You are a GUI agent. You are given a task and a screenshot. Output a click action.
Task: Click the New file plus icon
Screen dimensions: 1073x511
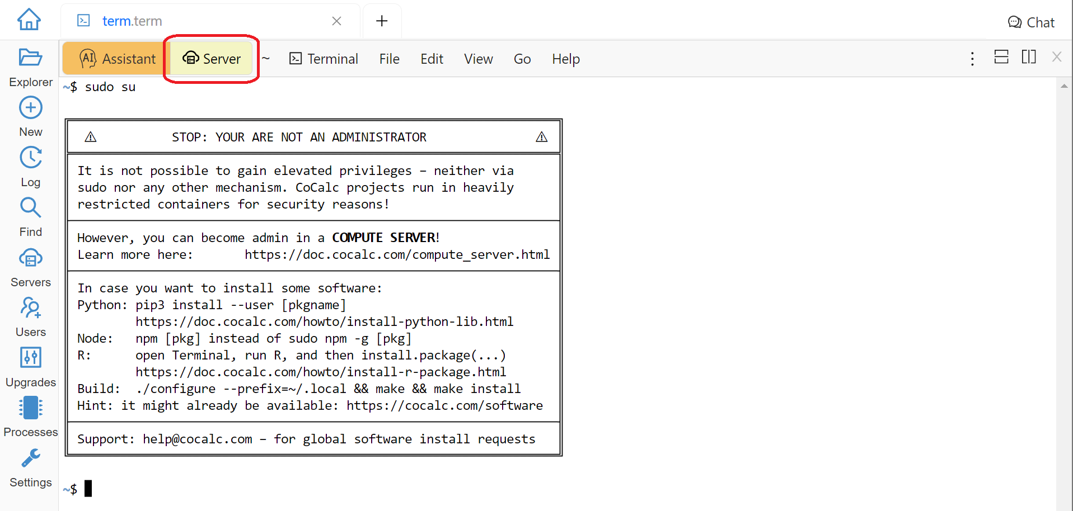[x=30, y=108]
